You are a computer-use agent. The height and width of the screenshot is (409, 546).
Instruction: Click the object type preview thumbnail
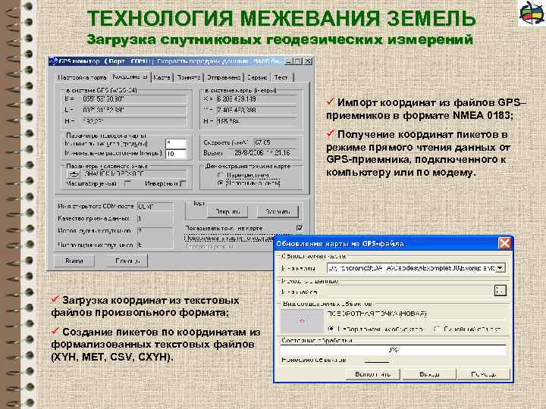tap(302, 321)
